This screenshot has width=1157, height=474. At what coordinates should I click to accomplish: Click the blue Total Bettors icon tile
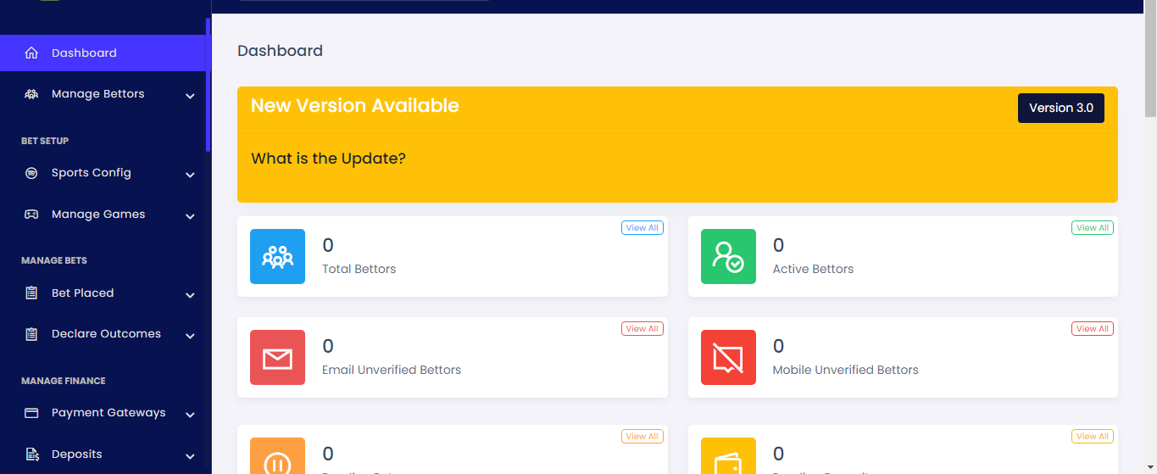point(277,256)
